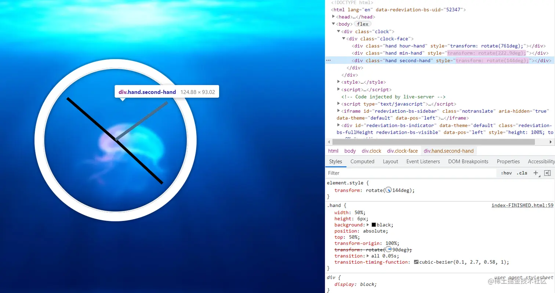The height and width of the screenshot is (293, 555).
Task: Select div.clock in the breadcrumb trail
Action: 371,151
